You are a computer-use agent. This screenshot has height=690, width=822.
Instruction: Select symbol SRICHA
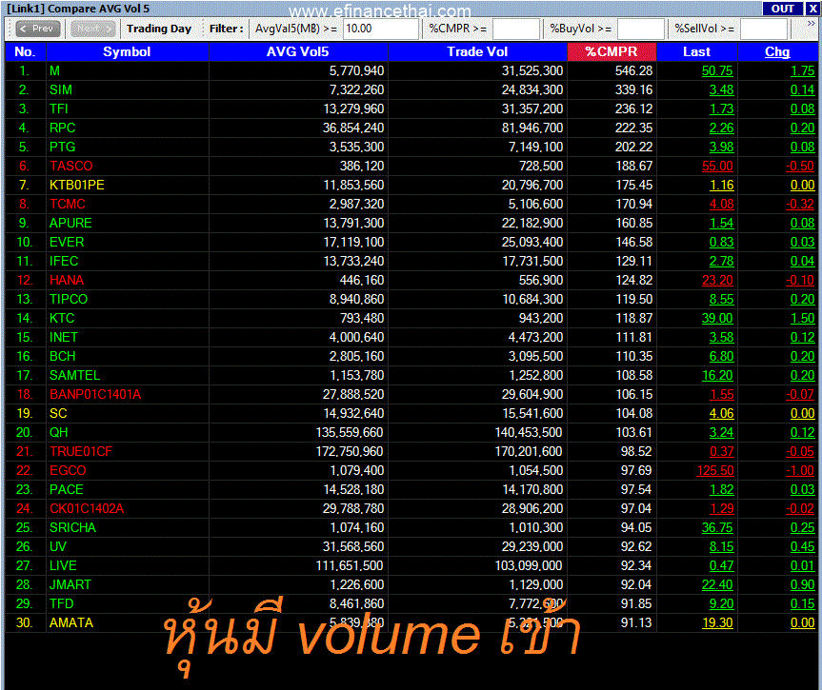click(x=72, y=527)
